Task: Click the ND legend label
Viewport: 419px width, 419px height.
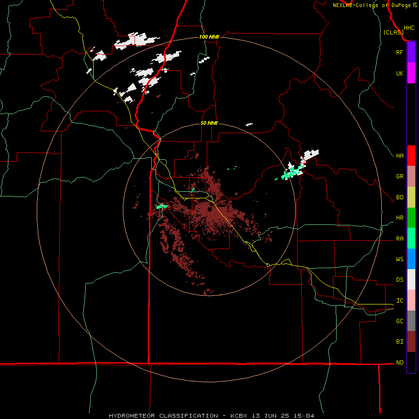Action: tap(399, 363)
